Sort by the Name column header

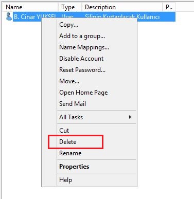pos(30,7)
